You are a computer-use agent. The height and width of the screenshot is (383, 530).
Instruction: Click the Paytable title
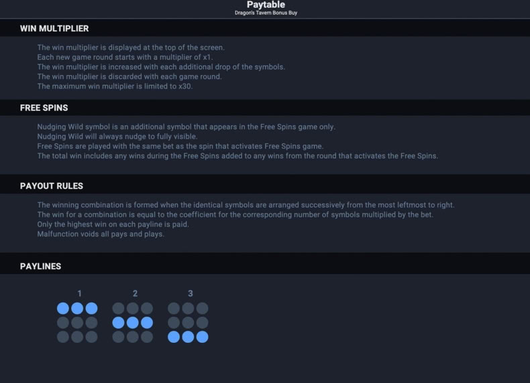coord(266,5)
